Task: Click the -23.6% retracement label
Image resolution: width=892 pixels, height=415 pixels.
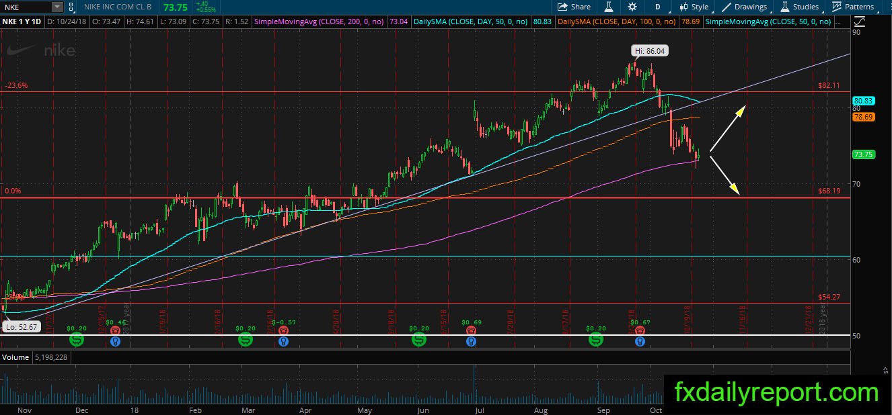Action: tap(15, 86)
